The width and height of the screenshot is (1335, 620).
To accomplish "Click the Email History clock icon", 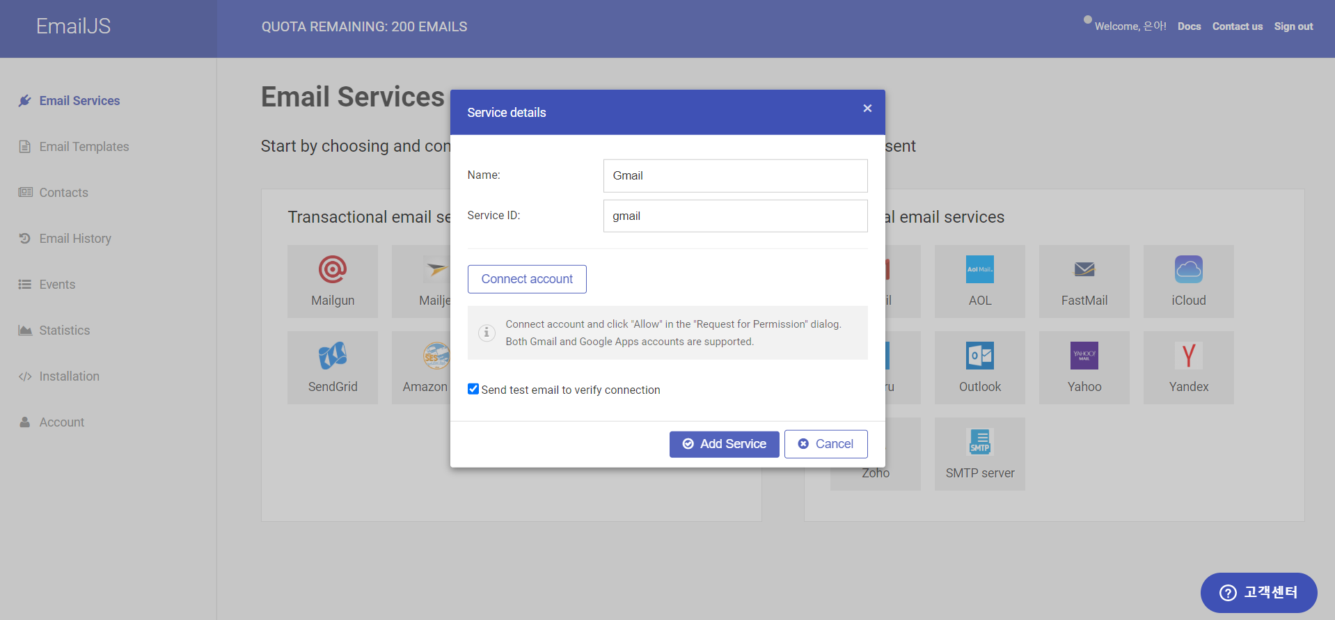I will click(25, 239).
